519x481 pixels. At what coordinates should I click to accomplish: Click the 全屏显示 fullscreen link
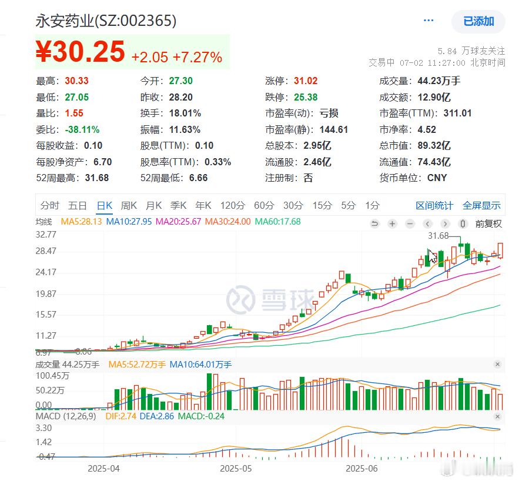click(481, 206)
